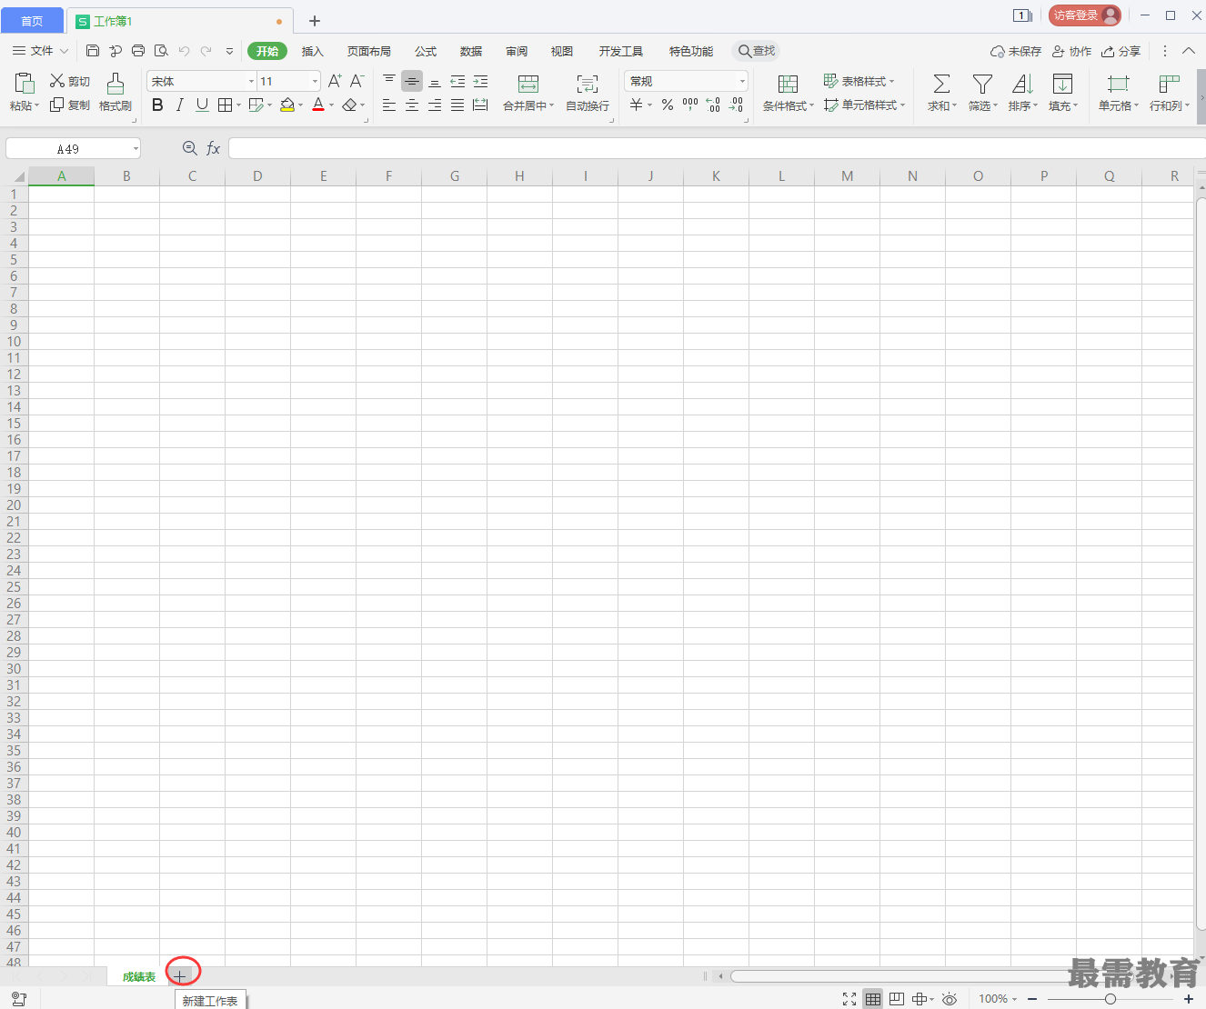Decrease indent icon in alignment group
This screenshot has height=1009, width=1206.
[457, 81]
